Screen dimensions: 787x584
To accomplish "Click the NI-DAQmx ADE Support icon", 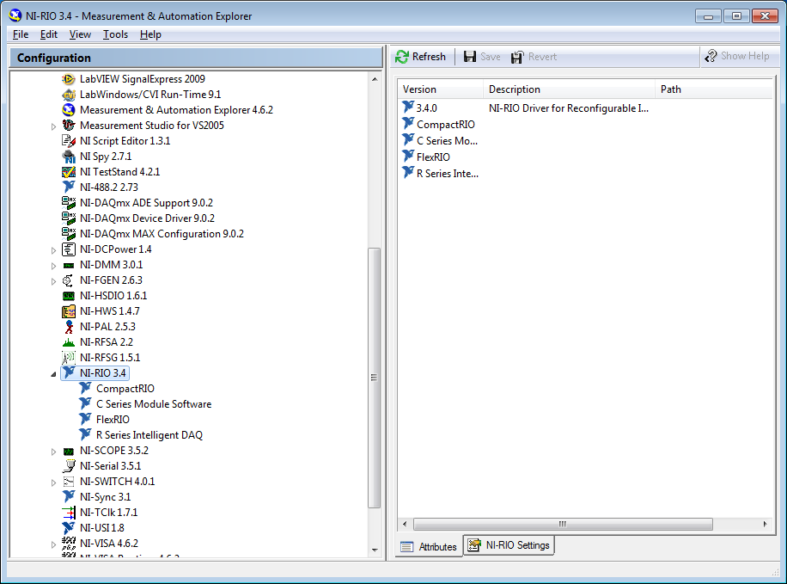I will point(68,202).
